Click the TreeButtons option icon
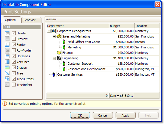 7,79
